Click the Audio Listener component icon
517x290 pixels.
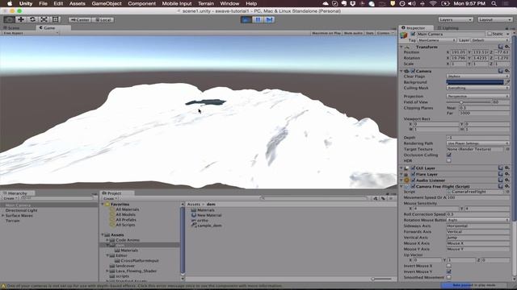(x=406, y=180)
